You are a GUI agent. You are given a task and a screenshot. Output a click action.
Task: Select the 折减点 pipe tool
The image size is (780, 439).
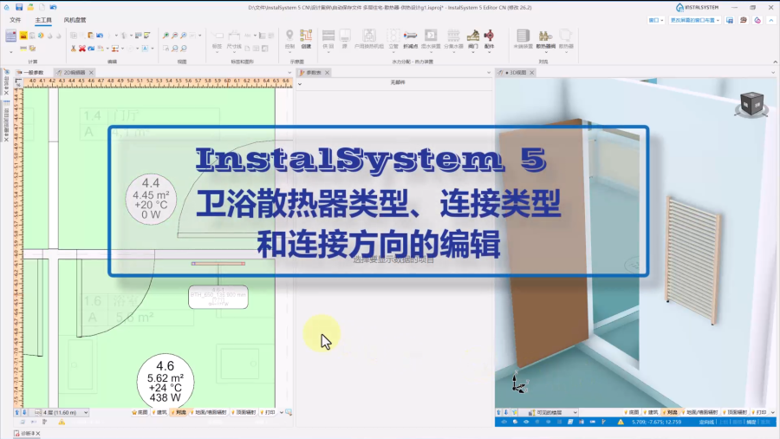point(411,38)
